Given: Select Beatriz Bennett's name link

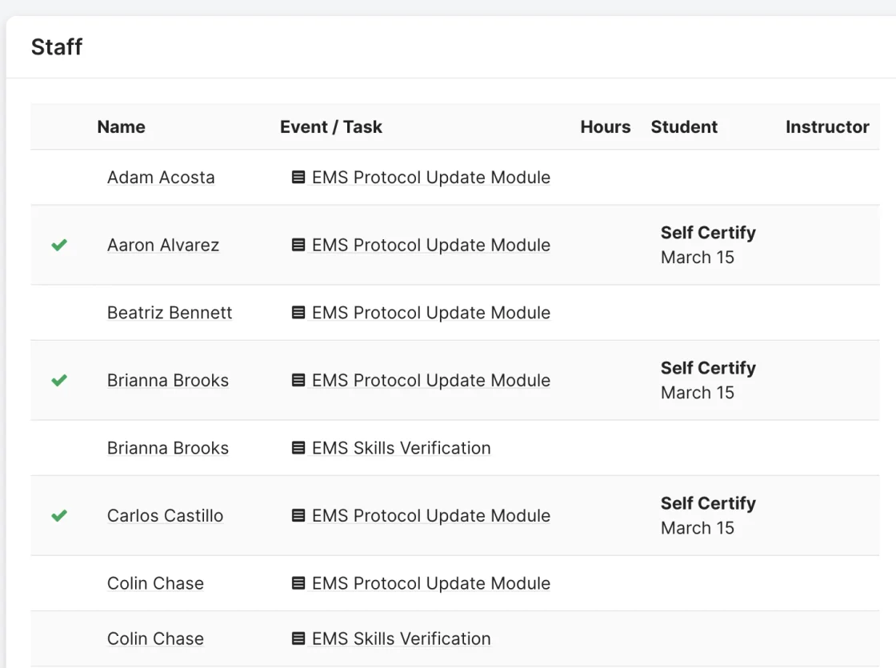Looking at the screenshot, I should [x=170, y=313].
